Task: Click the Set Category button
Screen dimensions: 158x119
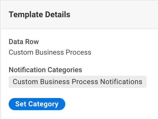Action: [x=37, y=104]
